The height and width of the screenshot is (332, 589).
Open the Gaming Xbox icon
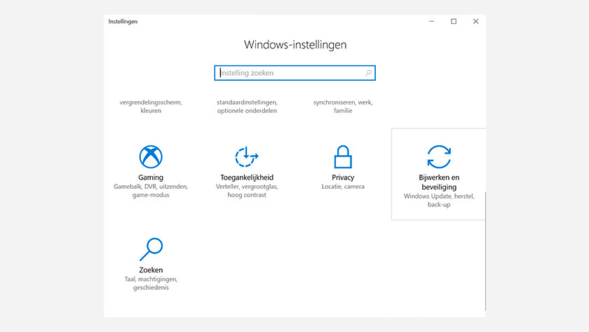pyautogui.click(x=151, y=157)
